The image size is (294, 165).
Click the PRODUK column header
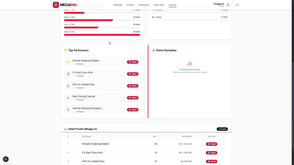pyautogui.click(x=86, y=137)
